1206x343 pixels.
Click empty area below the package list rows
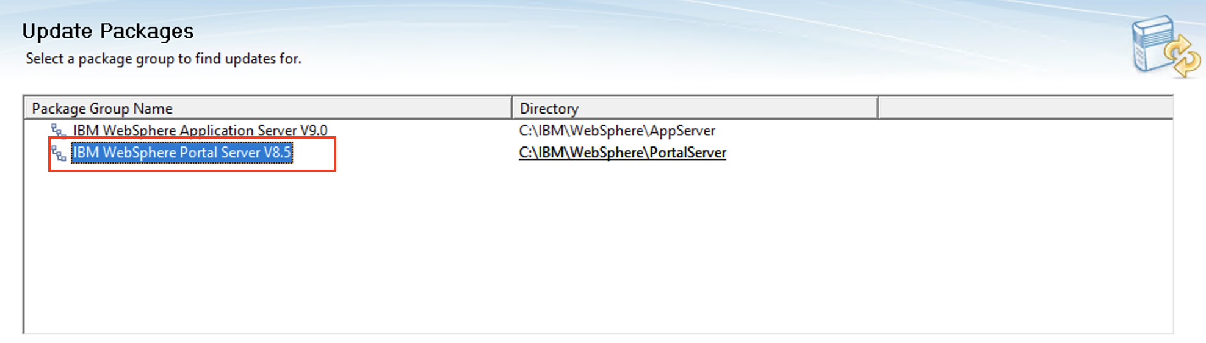coord(549,256)
